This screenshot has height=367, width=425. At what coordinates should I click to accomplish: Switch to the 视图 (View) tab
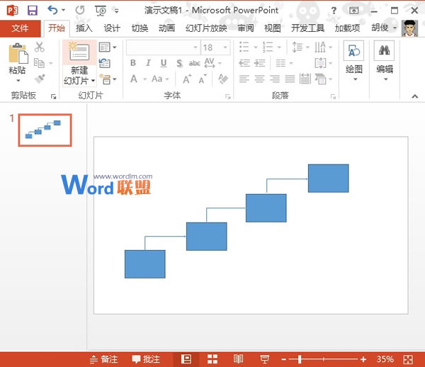273,28
